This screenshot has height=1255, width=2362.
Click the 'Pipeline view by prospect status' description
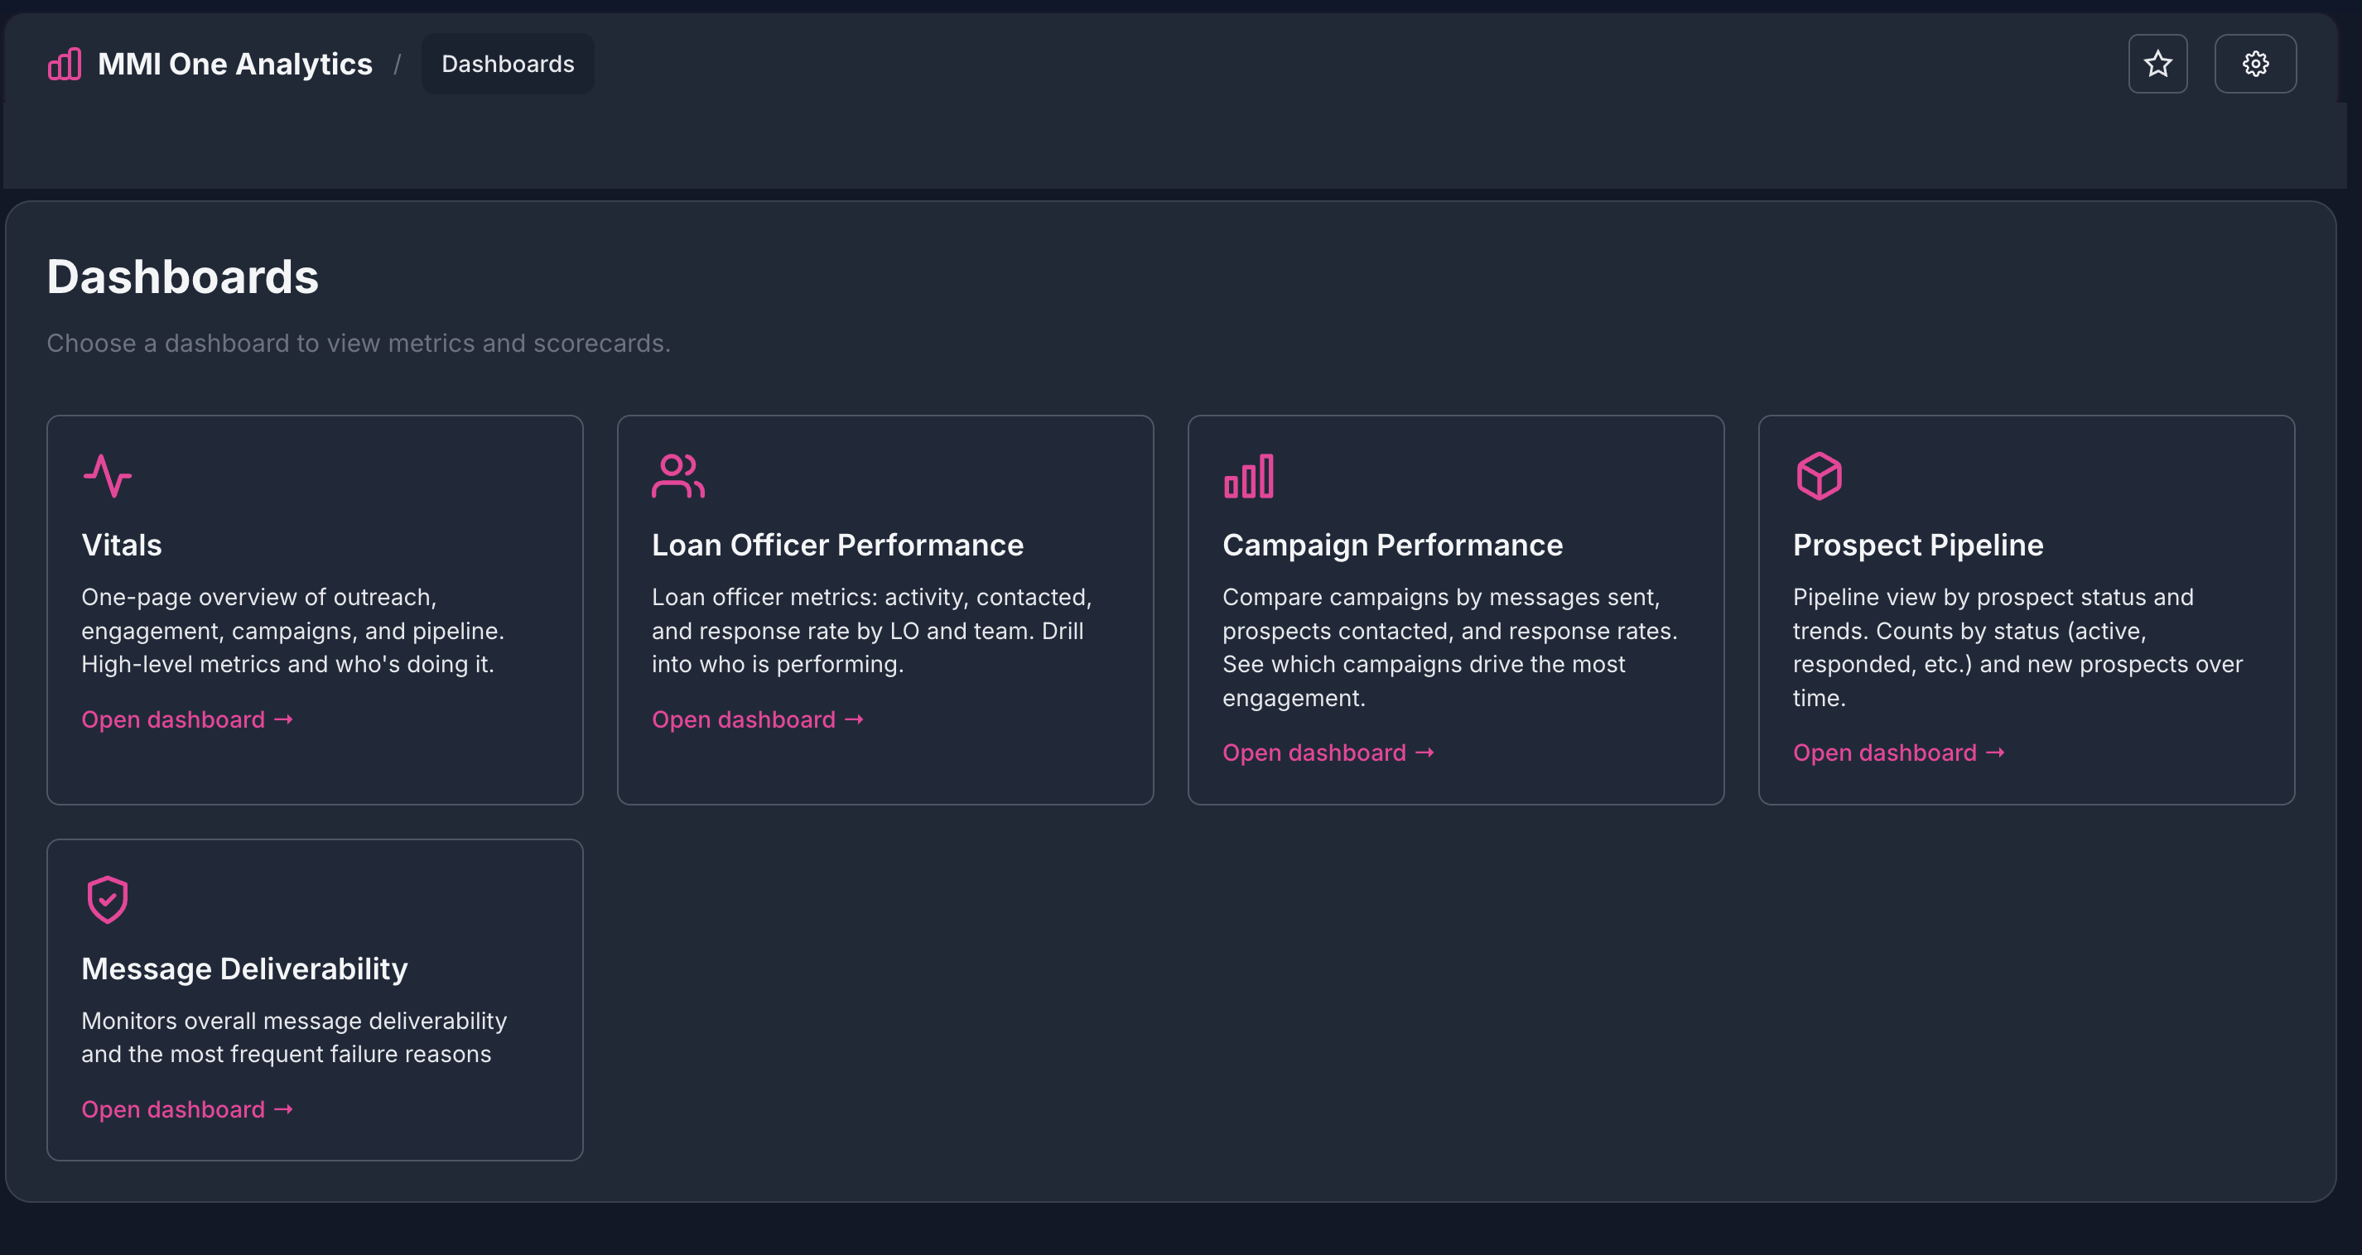click(2017, 647)
